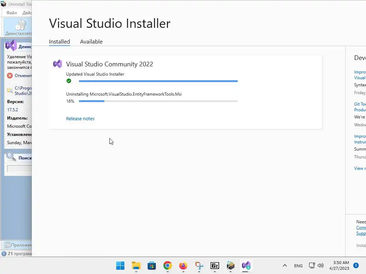Click the version 17.5.2 value in Uninstall Tool
The image size is (366, 274).
pyautogui.click(x=13, y=110)
